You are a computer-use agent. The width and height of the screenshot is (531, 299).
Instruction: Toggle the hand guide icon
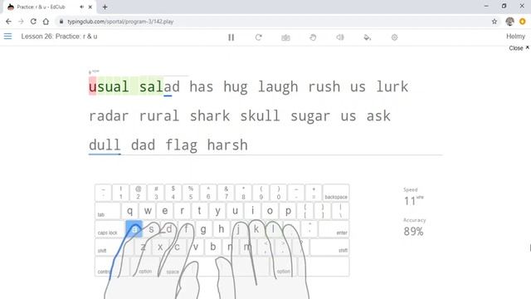(313, 37)
